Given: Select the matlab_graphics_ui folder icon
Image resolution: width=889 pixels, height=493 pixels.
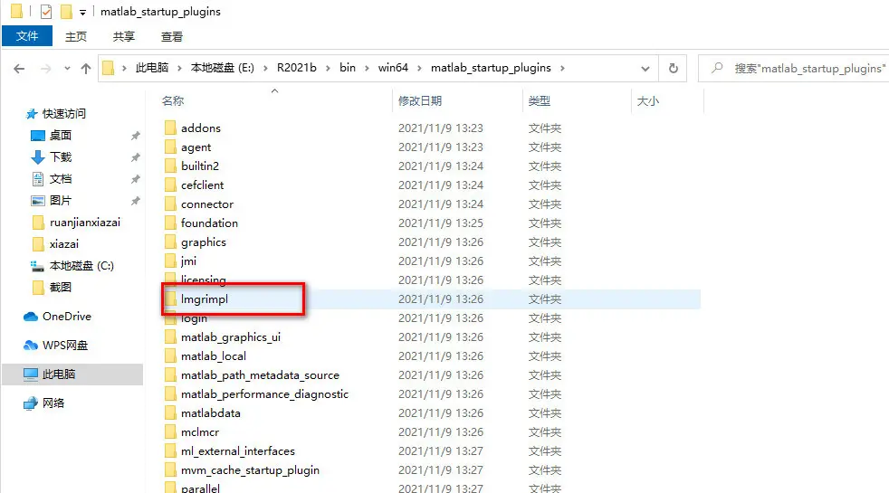Looking at the screenshot, I should pyautogui.click(x=170, y=337).
